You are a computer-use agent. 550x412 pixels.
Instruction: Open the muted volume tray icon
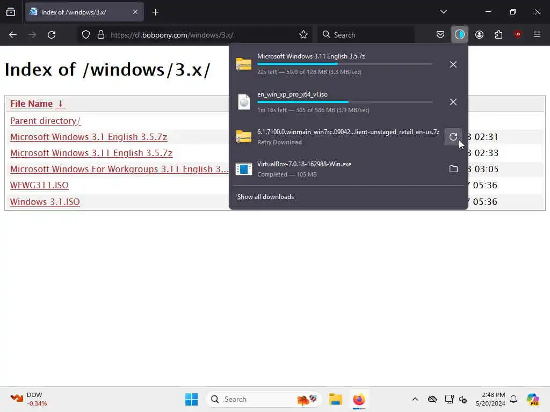point(462,399)
